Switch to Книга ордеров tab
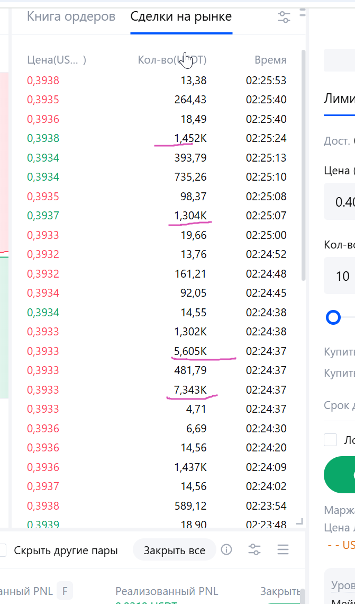Viewport: 355px width, 604px height. click(x=71, y=16)
